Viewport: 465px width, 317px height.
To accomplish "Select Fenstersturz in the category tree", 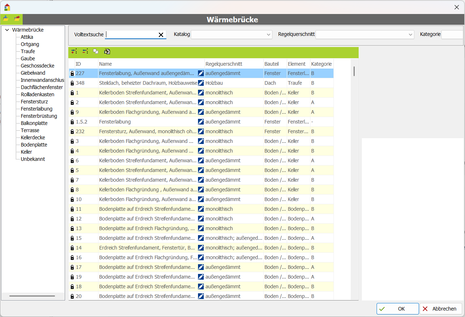I will coord(34,102).
